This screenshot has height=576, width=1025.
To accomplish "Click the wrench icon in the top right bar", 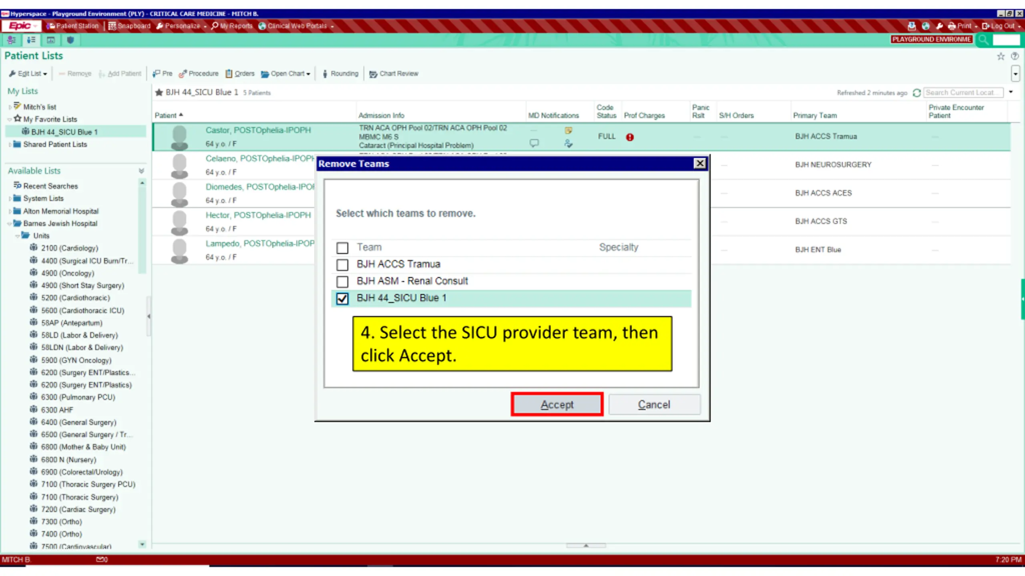I will click(939, 26).
